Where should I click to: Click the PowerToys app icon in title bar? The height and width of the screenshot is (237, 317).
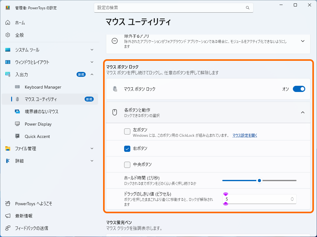pyautogui.click(x=8, y=8)
